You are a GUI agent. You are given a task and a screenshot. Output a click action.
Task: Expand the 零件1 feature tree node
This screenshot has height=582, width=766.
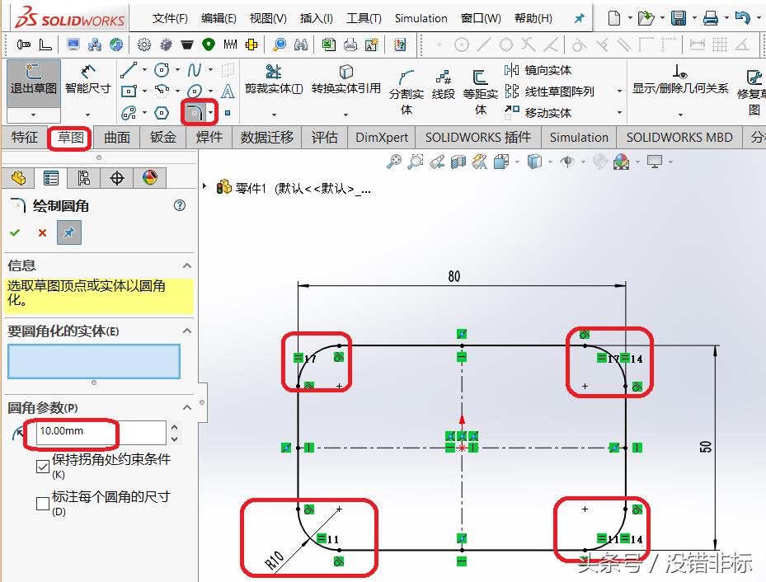pos(205,186)
